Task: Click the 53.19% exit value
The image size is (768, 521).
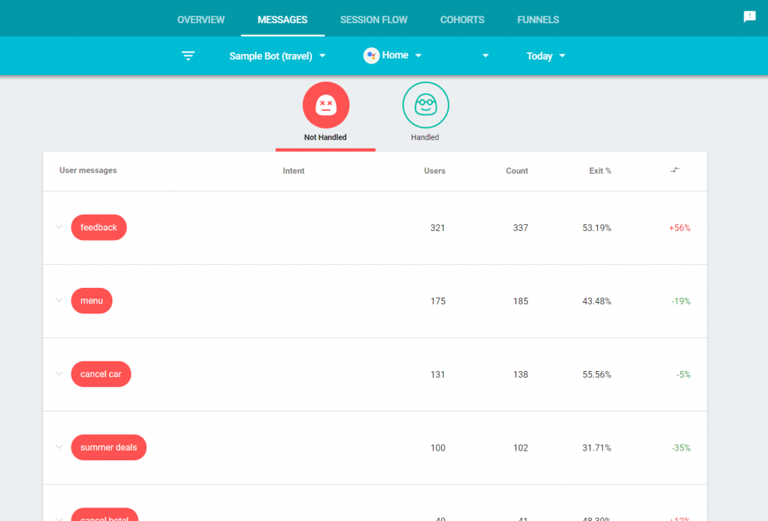Action: coord(596,228)
